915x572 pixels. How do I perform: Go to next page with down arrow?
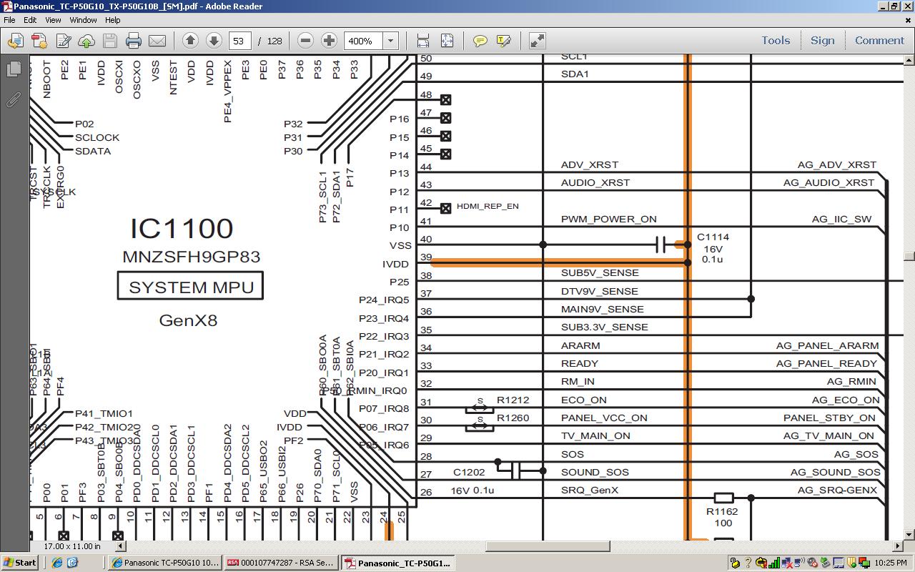pos(214,41)
